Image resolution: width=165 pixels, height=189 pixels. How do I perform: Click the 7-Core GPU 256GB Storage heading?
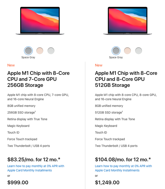[38, 79]
